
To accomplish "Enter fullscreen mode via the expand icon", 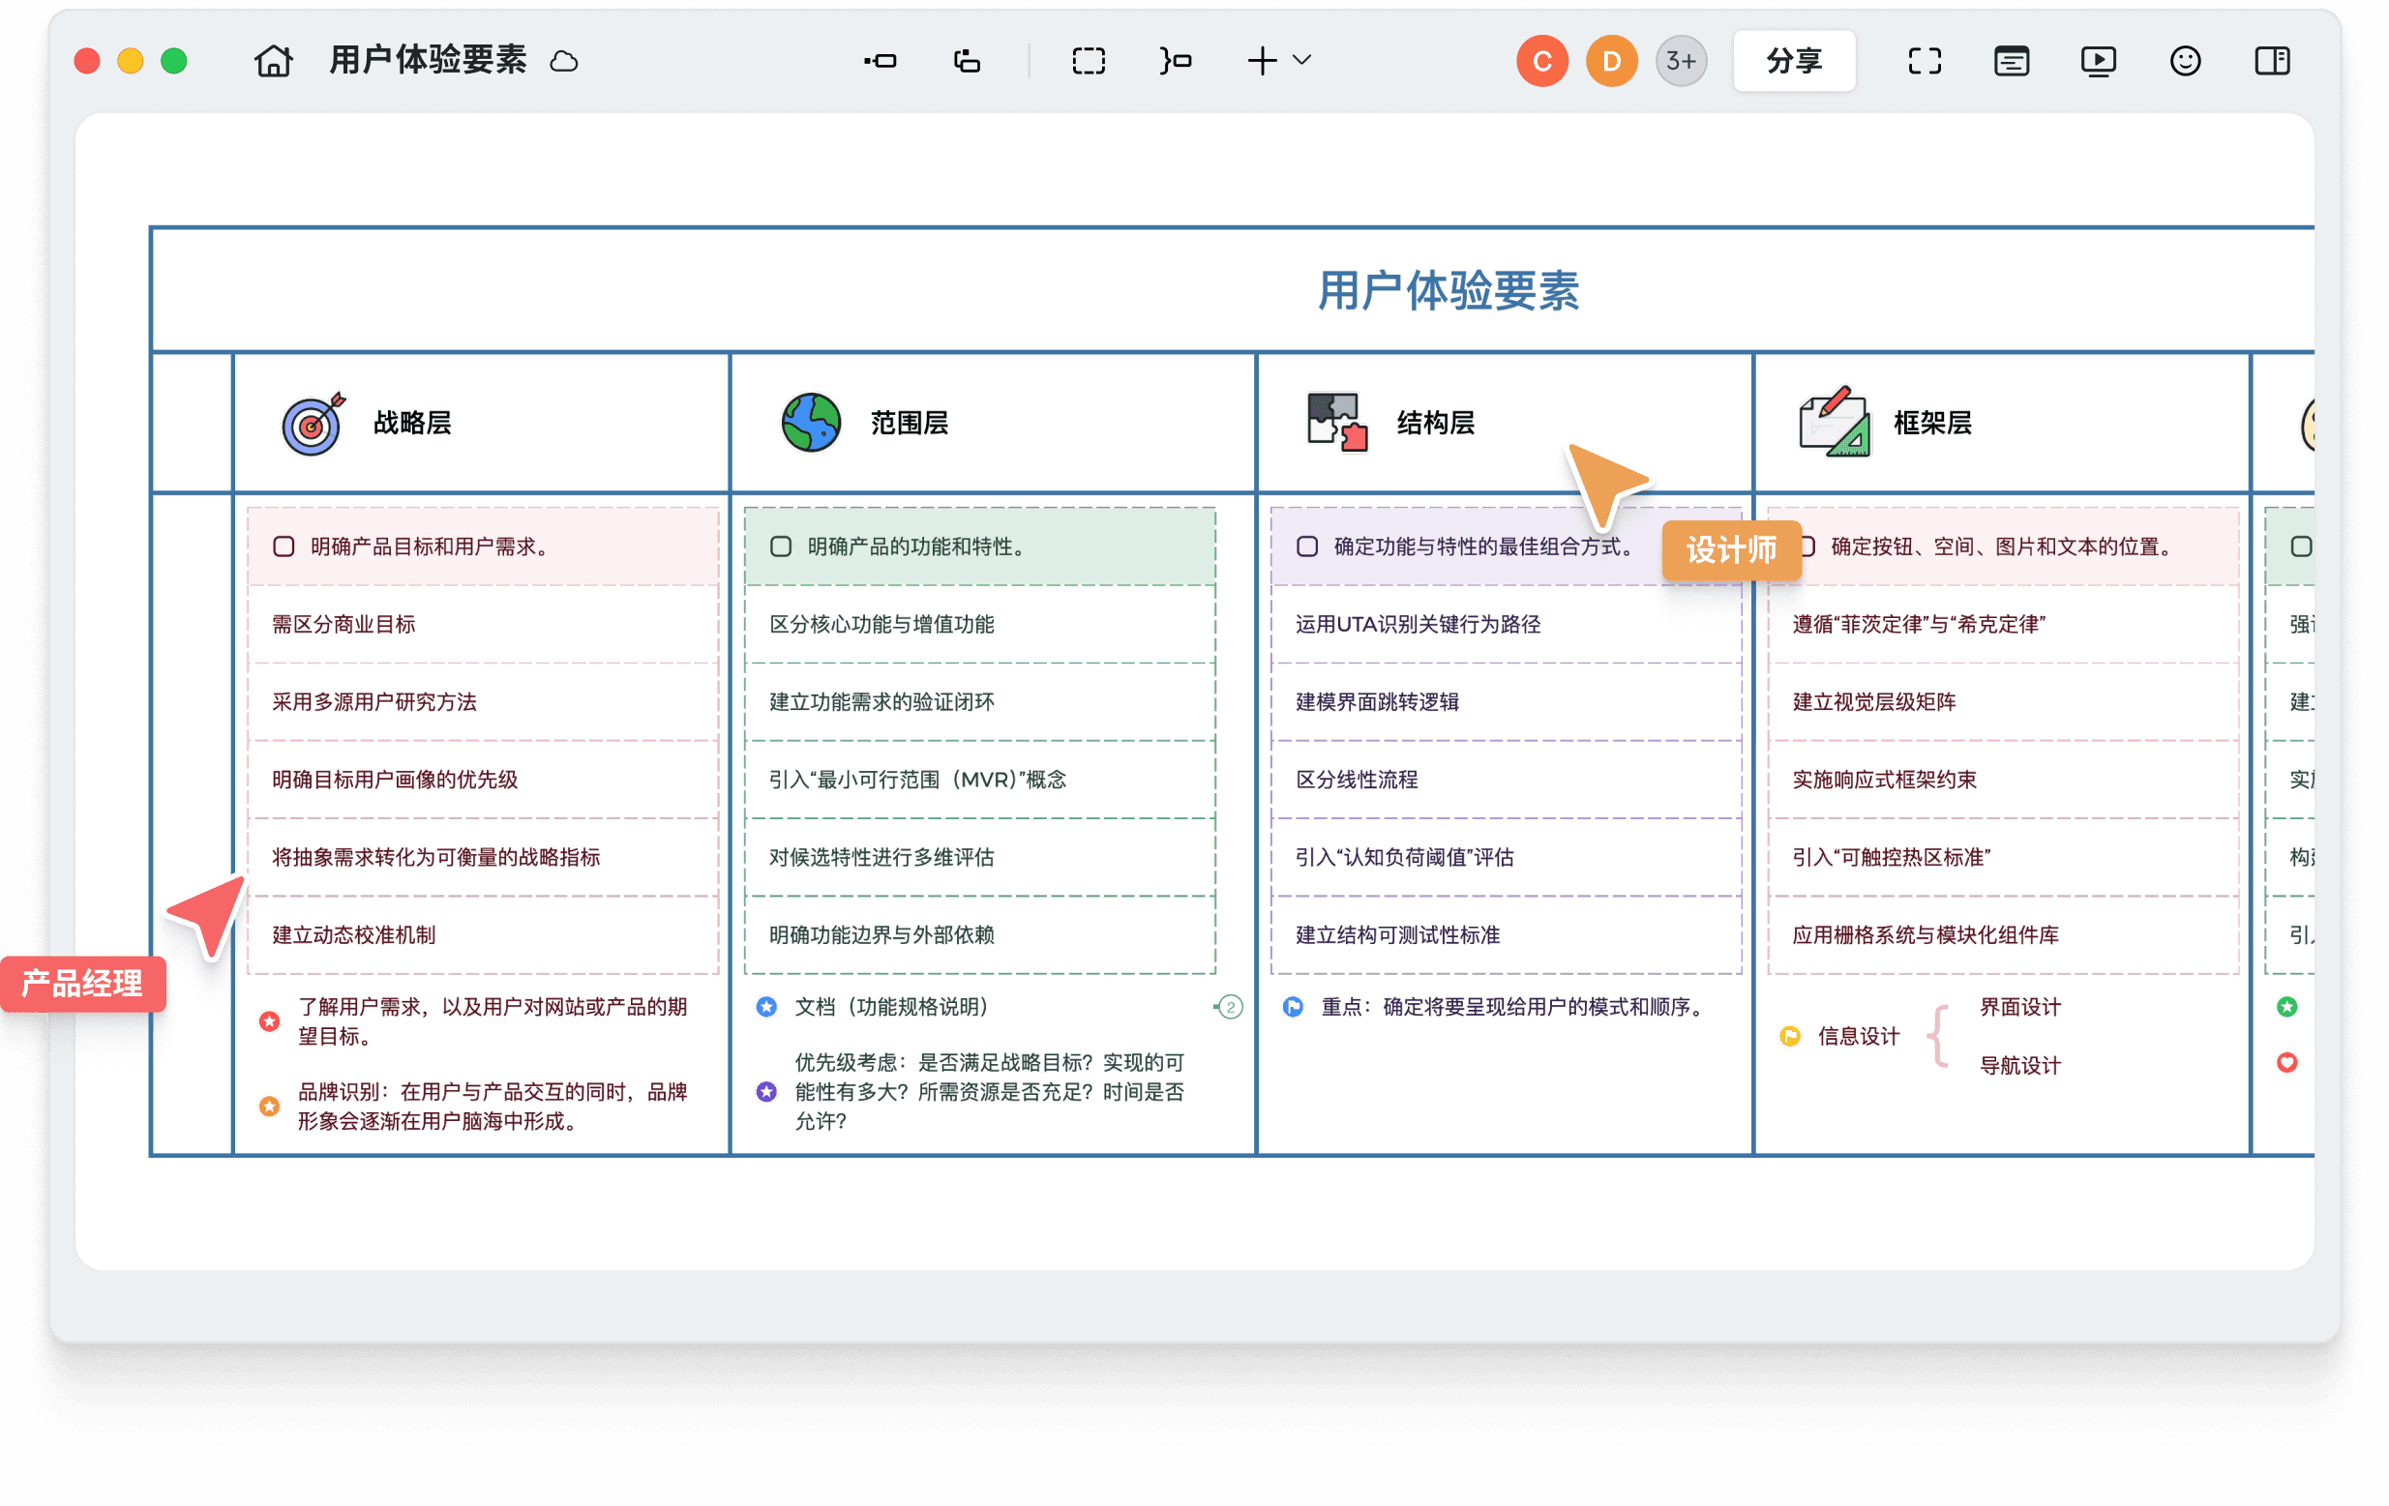I will pyautogui.click(x=1923, y=61).
